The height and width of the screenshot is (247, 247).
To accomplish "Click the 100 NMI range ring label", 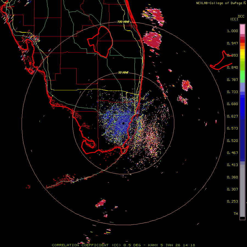I will click(x=123, y=22).
